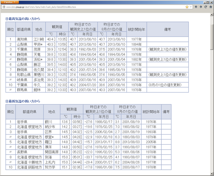Go forward with the right arrow icon
This screenshot has width=214, height=176.
click(201, 7)
